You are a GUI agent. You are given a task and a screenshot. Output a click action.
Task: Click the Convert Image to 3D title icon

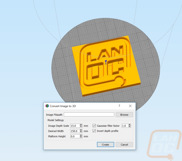point(47,106)
